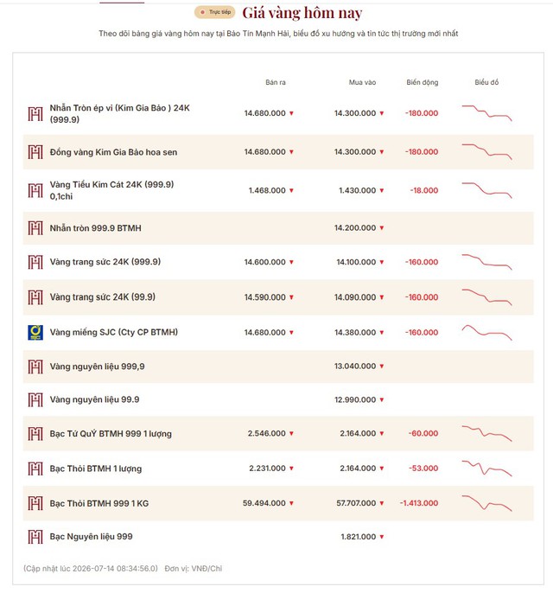Click the SJC logo icon beside Vàng miếng SJC
Screen dimensions: 553x593
point(35,333)
